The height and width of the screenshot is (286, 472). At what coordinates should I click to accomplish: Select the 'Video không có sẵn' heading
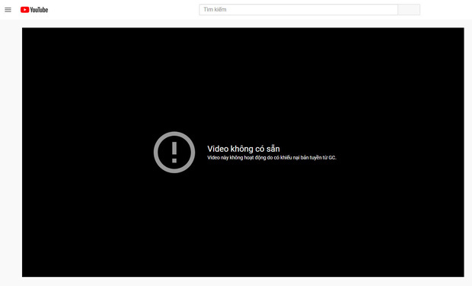click(244, 149)
